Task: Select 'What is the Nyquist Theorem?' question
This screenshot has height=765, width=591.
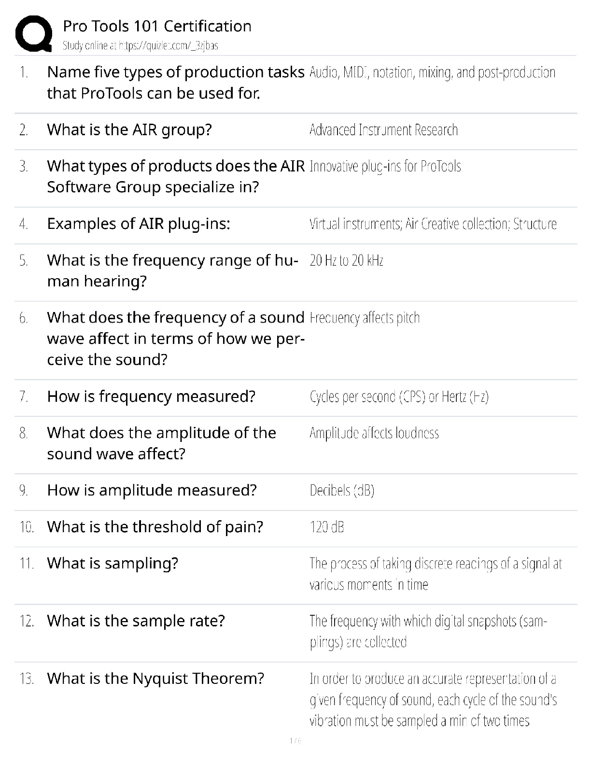Action: tap(155, 679)
